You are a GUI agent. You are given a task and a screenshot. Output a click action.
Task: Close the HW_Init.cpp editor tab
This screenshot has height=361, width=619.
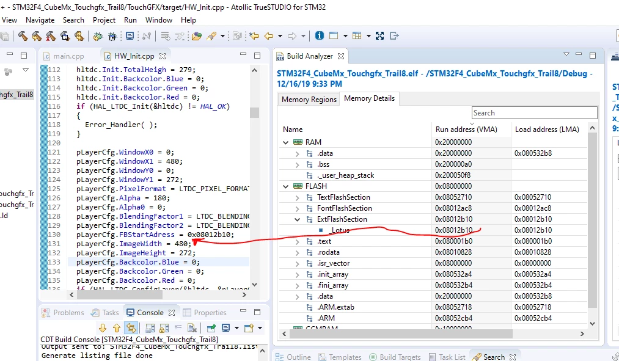click(x=163, y=56)
